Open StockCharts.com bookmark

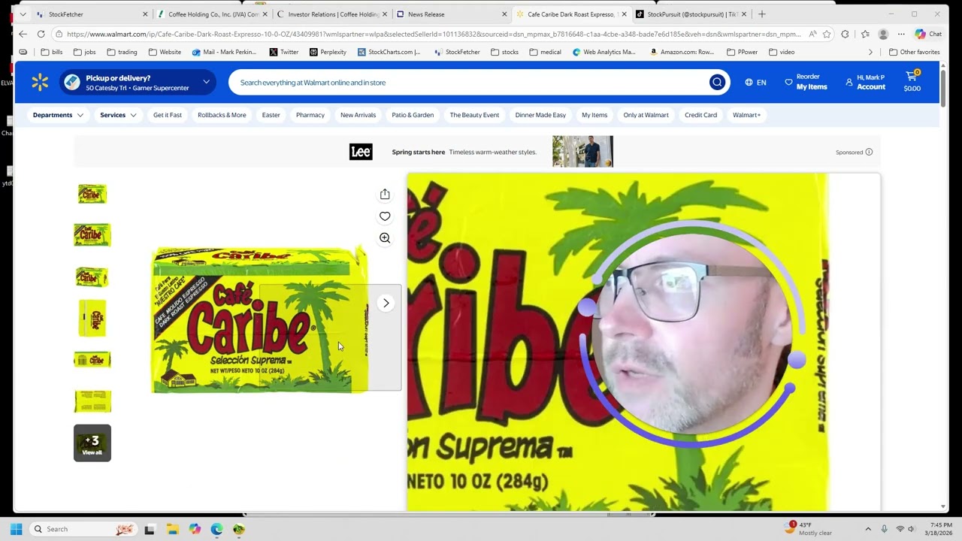tap(389, 52)
